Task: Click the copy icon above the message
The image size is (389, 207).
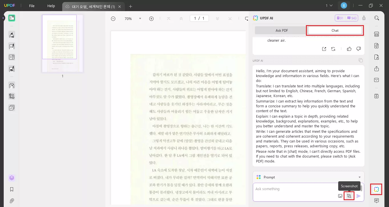Action: point(361,60)
